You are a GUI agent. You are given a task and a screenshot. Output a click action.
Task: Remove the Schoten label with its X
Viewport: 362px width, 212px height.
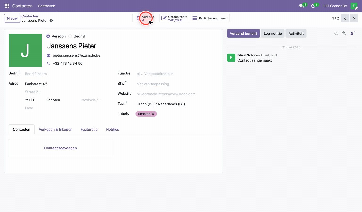pos(153,114)
